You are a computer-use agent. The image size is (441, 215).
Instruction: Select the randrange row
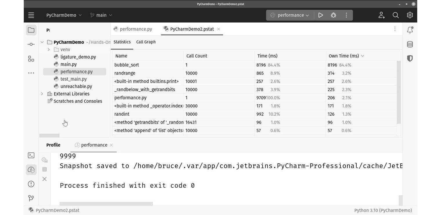pos(254,73)
